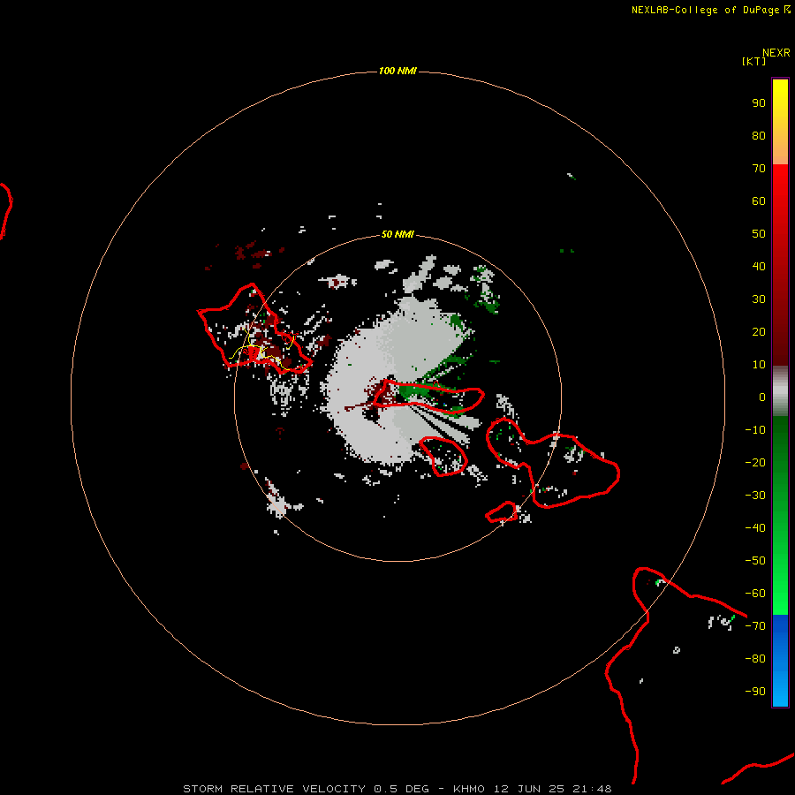The height and width of the screenshot is (795, 795).
Task: Select the -40 knot scale label
Action: (x=755, y=528)
